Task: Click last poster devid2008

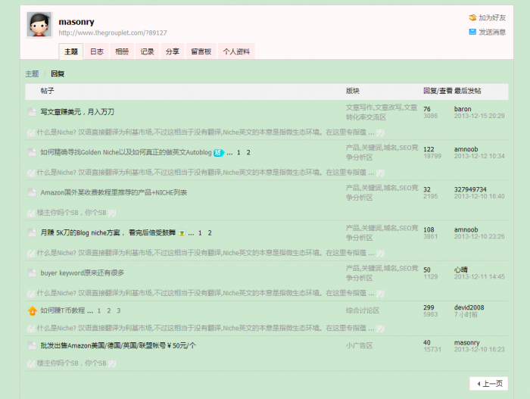Action: pyautogui.click(x=469, y=307)
